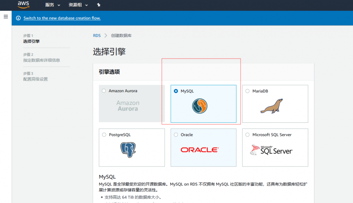This screenshot has height=203, width=353.
Task: Go to RDS breadcrumb link
Action: tap(97, 35)
